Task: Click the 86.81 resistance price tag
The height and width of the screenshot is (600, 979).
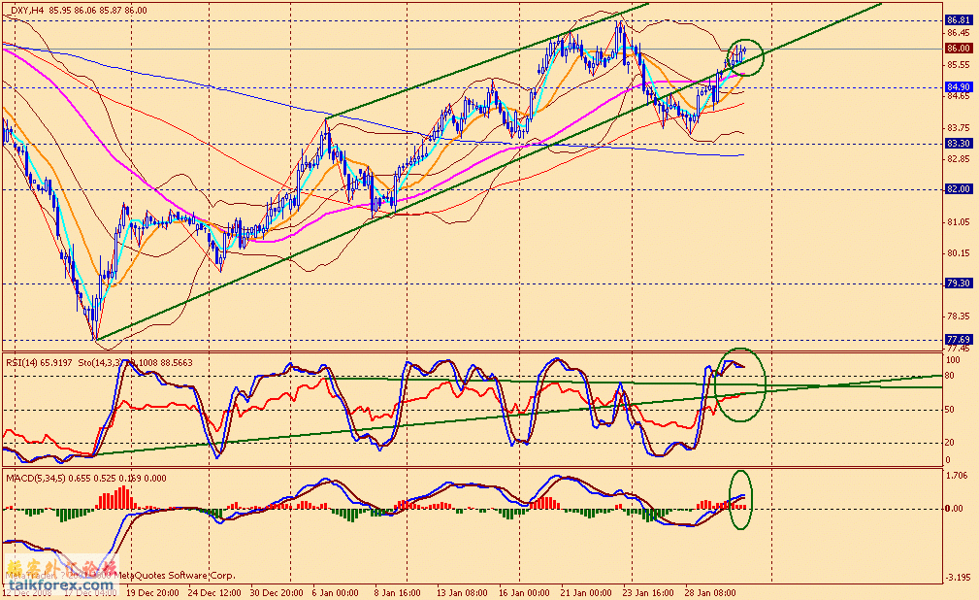Action: coord(958,19)
